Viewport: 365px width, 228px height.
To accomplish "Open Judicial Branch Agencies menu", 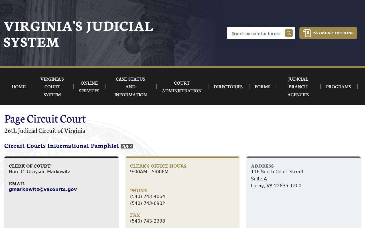I will [298, 87].
